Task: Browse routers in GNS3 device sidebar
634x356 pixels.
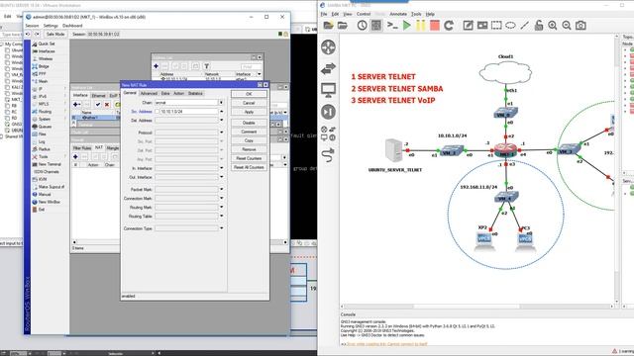Action: tap(328, 47)
